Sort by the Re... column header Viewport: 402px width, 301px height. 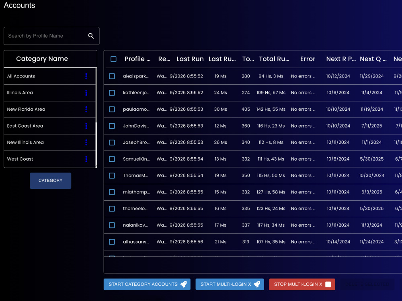(164, 59)
